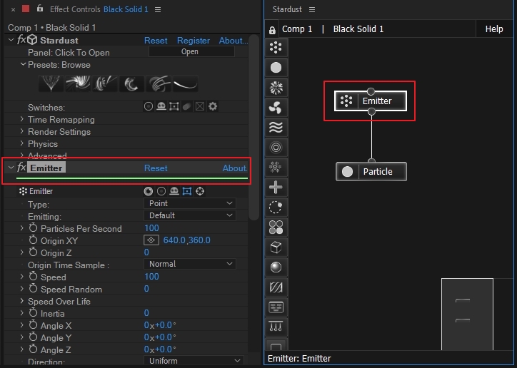Click Reset on the Stardust effect
The height and width of the screenshot is (368, 517).
point(156,41)
